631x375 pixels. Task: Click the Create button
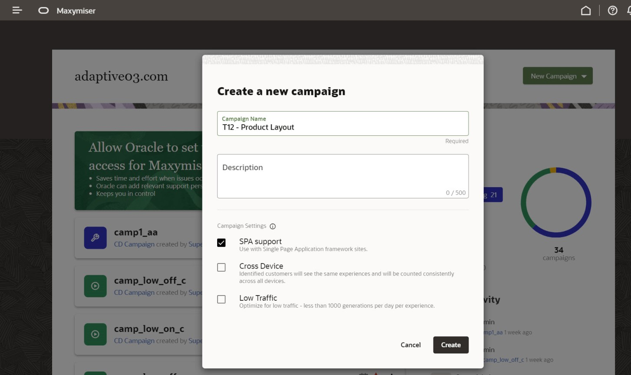tap(451, 345)
